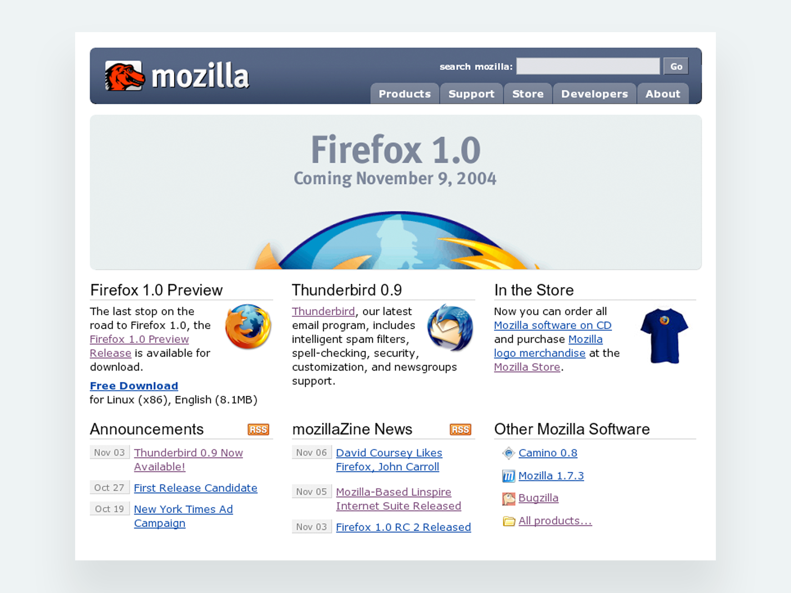Click the Firefox 1.0 Preview heading
The height and width of the screenshot is (593, 791).
point(156,290)
